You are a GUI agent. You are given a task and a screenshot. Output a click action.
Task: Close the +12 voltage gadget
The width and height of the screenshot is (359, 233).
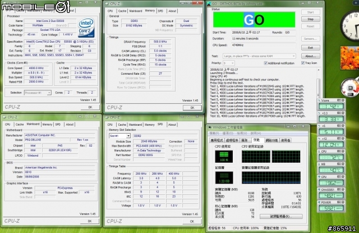[343, 139]
